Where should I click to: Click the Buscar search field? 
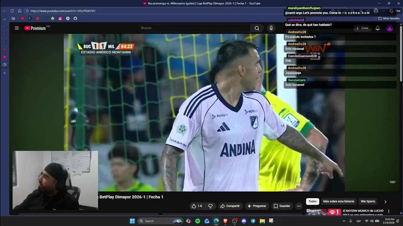194,28
